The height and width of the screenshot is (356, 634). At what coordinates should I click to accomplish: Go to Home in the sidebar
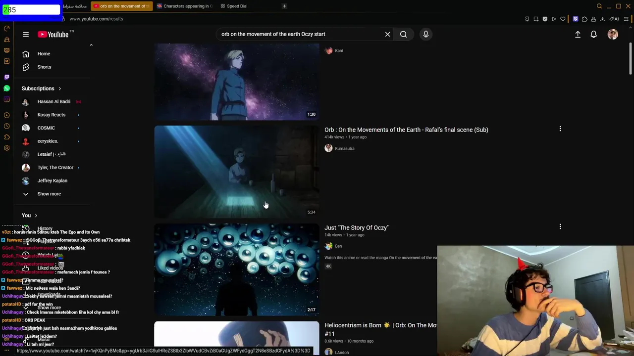click(44, 54)
